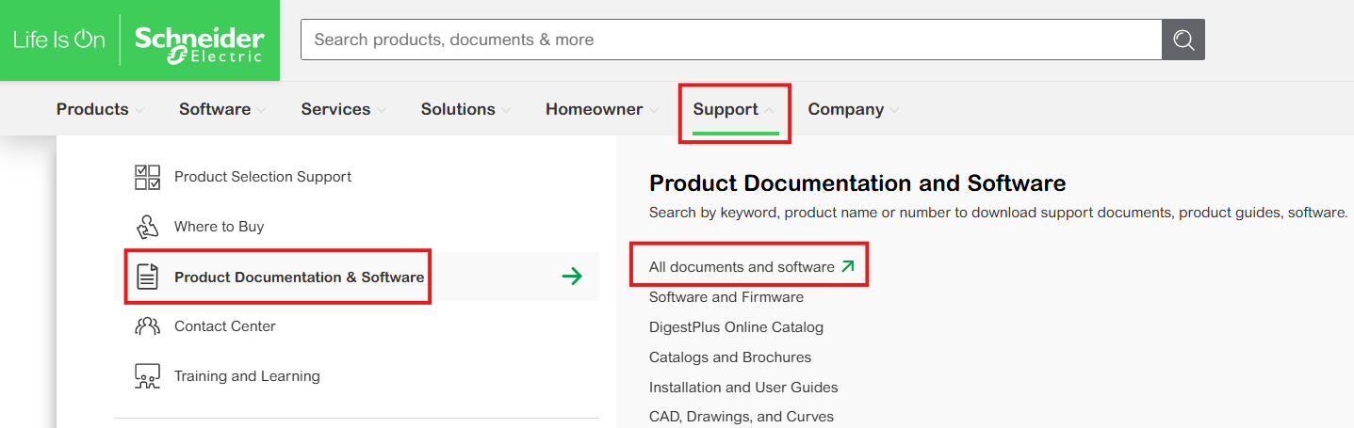Select Training and Learning
1354x428 pixels.
click(x=247, y=376)
